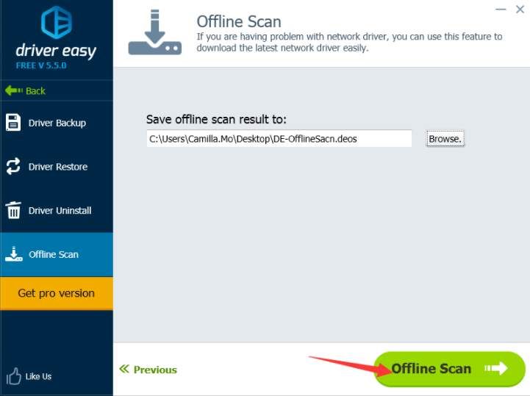Click the double chevron beside Previous

[x=124, y=370]
